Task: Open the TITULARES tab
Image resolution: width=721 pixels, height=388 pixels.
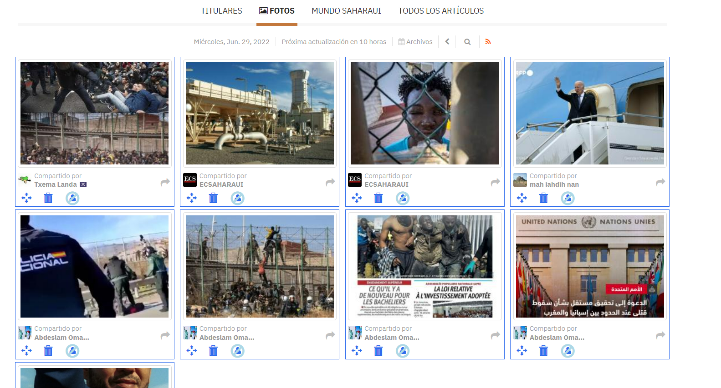Action: (221, 10)
